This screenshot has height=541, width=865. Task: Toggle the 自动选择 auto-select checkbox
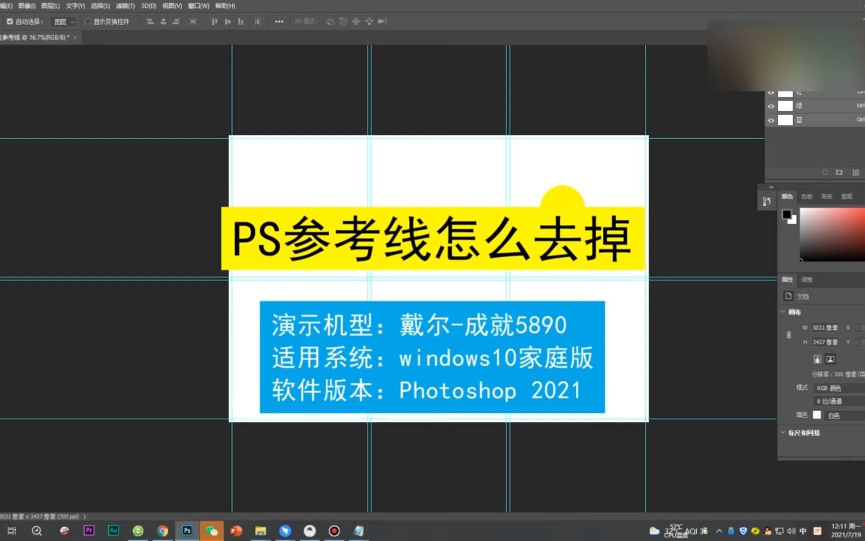pyautogui.click(x=10, y=22)
